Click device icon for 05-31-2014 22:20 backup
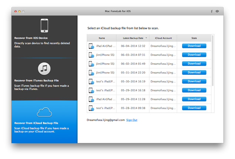Screen dimensions: 235x159 pos(91,72)
